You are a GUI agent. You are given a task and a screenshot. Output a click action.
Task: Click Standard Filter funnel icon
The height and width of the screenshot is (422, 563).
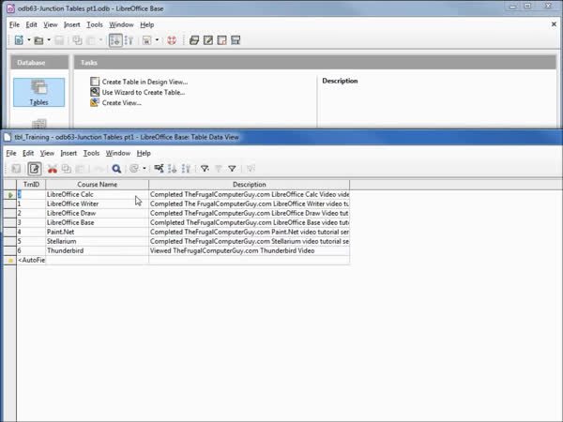tap(233, 169)
